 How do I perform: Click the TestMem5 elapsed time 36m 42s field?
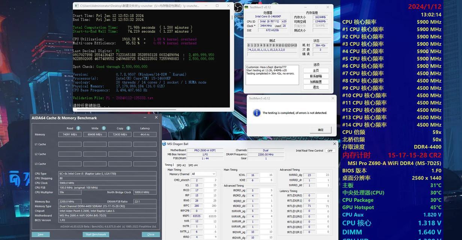click(320, 45)
